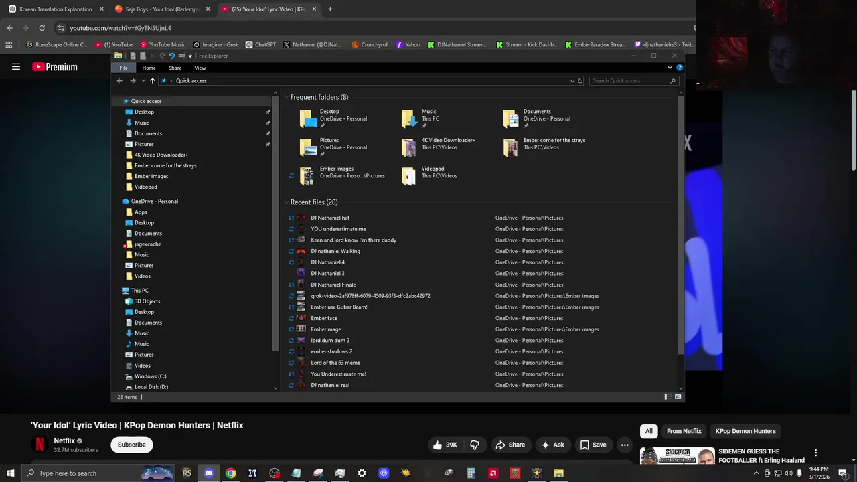Dislike the YouTube video
857x482 pixels.
tap(475, 445)
